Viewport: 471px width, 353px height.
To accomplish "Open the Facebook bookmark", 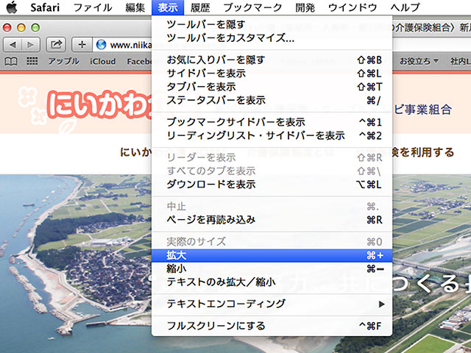I will coord(139,61).
